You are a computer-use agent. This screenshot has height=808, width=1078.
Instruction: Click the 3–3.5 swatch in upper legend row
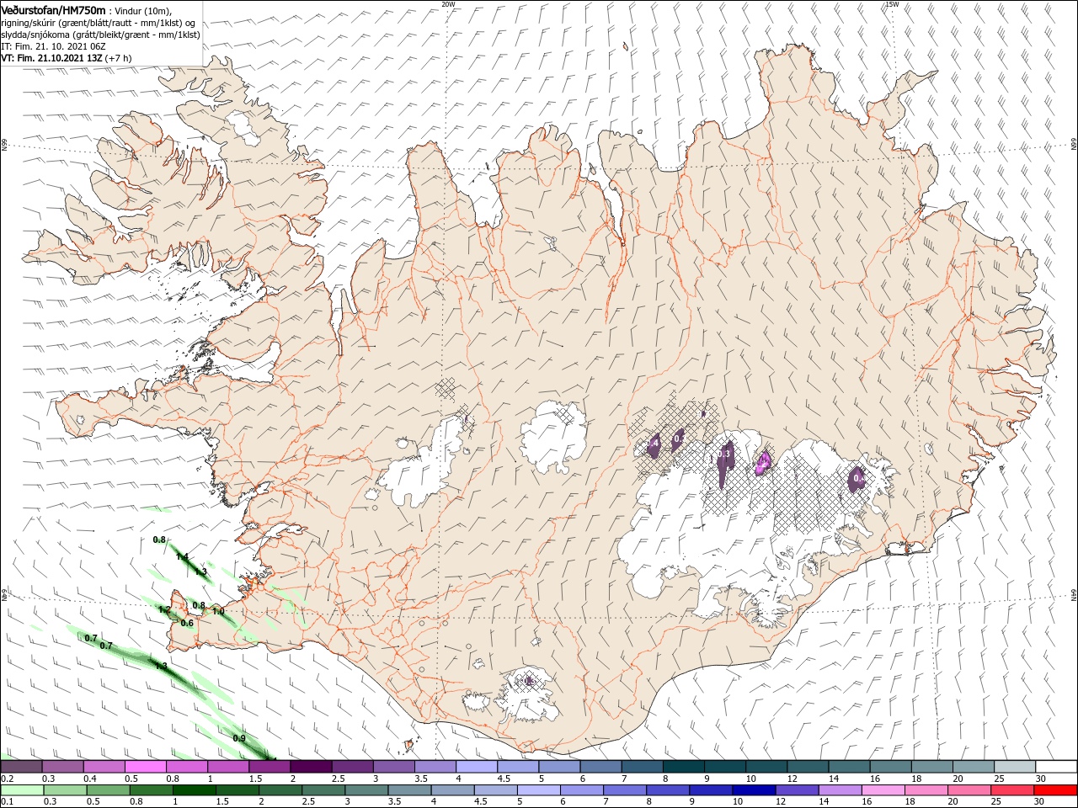393,767
